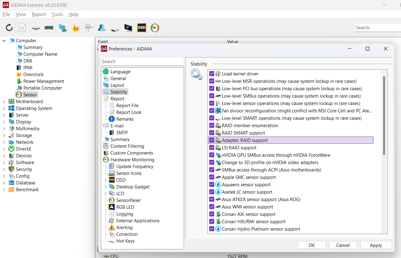The width and height of the screenshot is (401, 258).
Task: Click the Apply button
Action: coord(376,245)
